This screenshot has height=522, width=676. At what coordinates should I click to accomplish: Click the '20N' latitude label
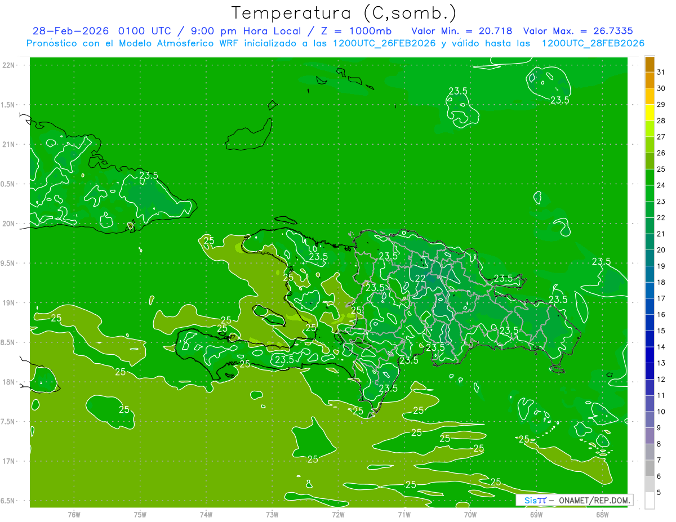[x=8, y=224]
